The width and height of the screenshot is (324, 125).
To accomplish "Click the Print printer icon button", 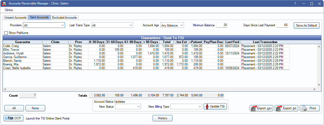I will (310, 108).
